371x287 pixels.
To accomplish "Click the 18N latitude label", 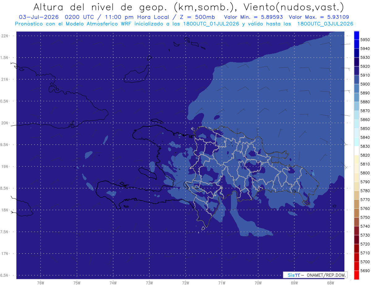I will (x=5, y=210).
